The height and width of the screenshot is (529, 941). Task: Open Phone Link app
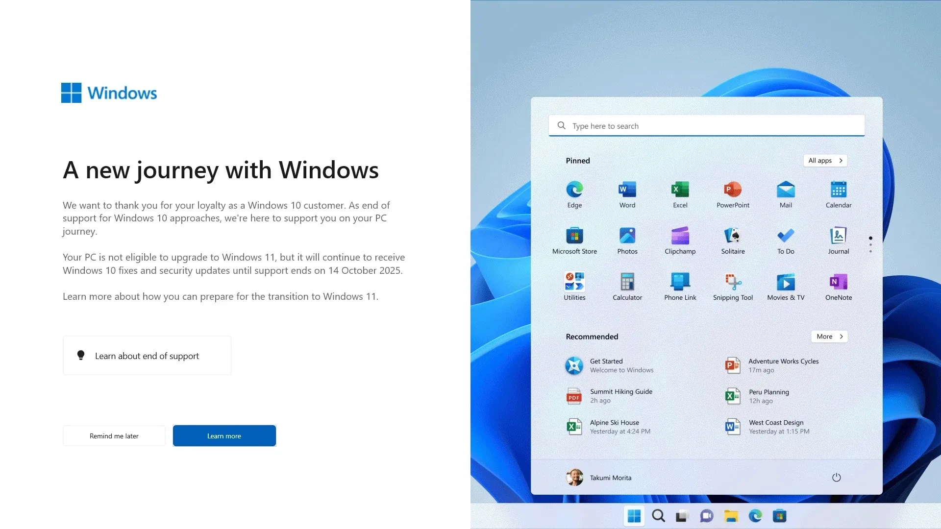point(680,286)
